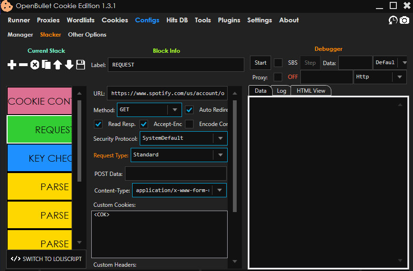Open the About page

pyautogui.click(x=289, y=20)
